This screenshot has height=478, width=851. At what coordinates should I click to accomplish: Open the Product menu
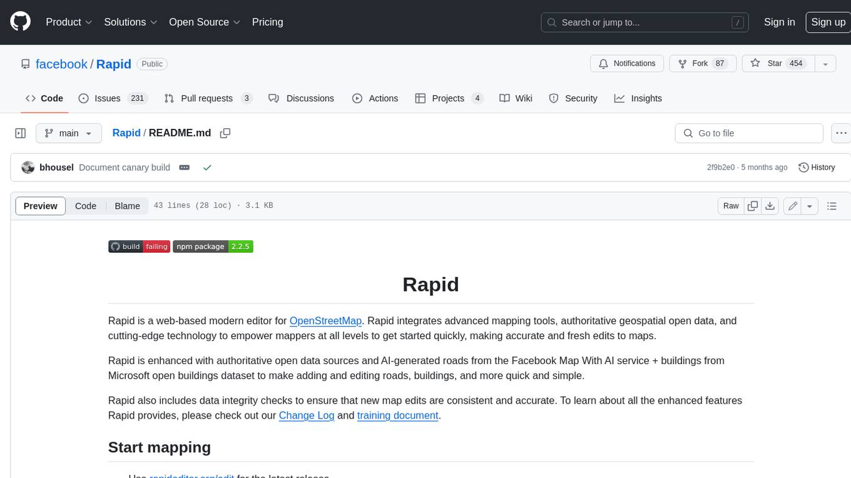click(x=69, y=22)
